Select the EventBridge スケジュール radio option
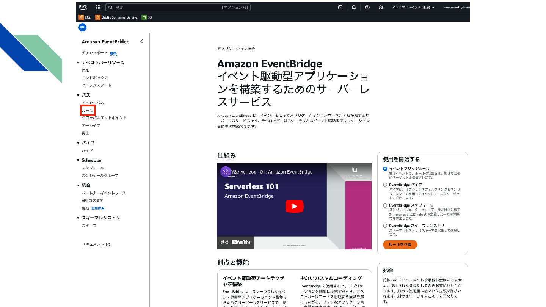The height and width of the screenshot is (307, 546). coord(385,205)
